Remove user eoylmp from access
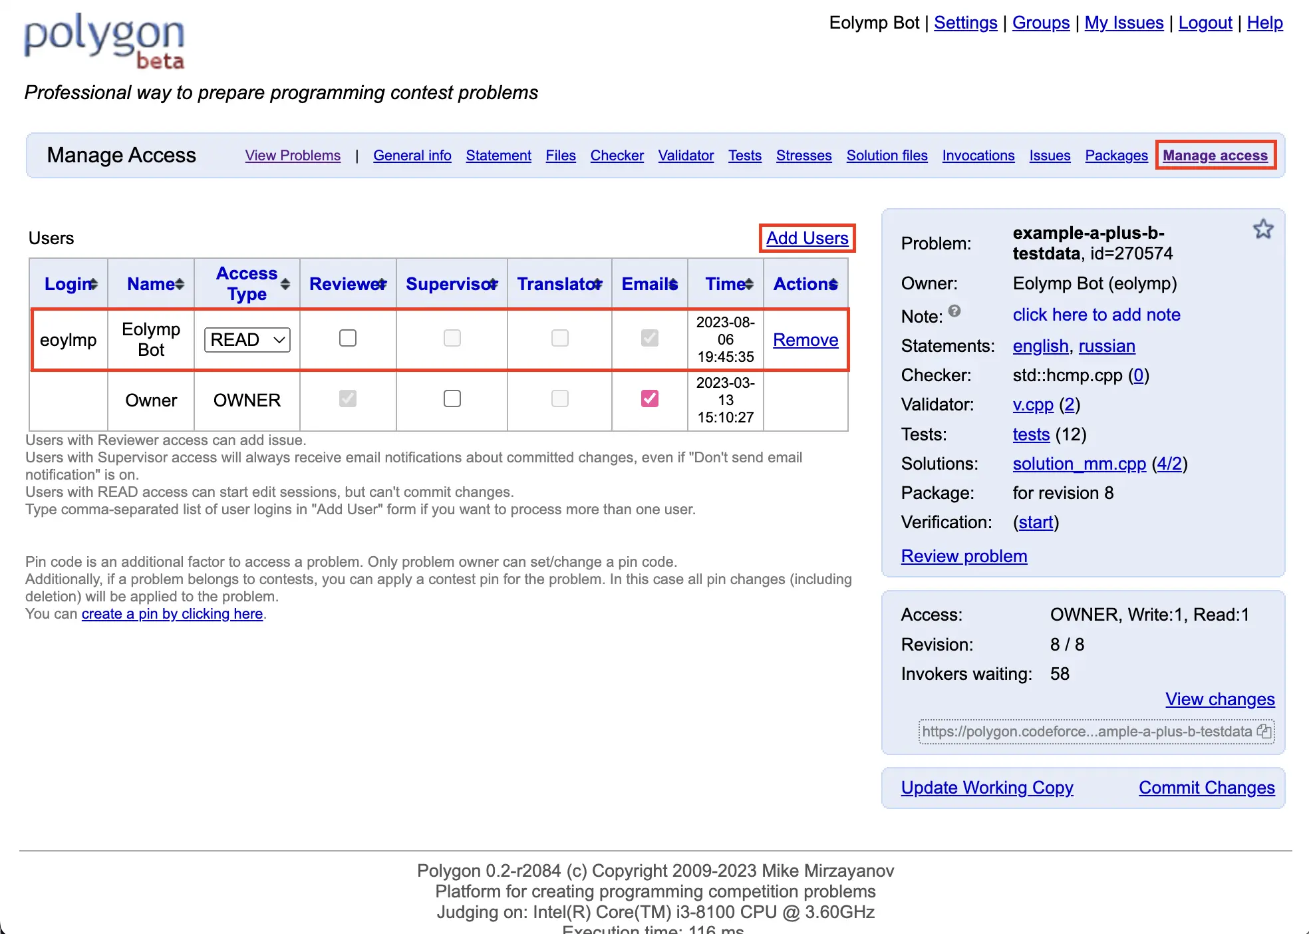 [805, 340]
